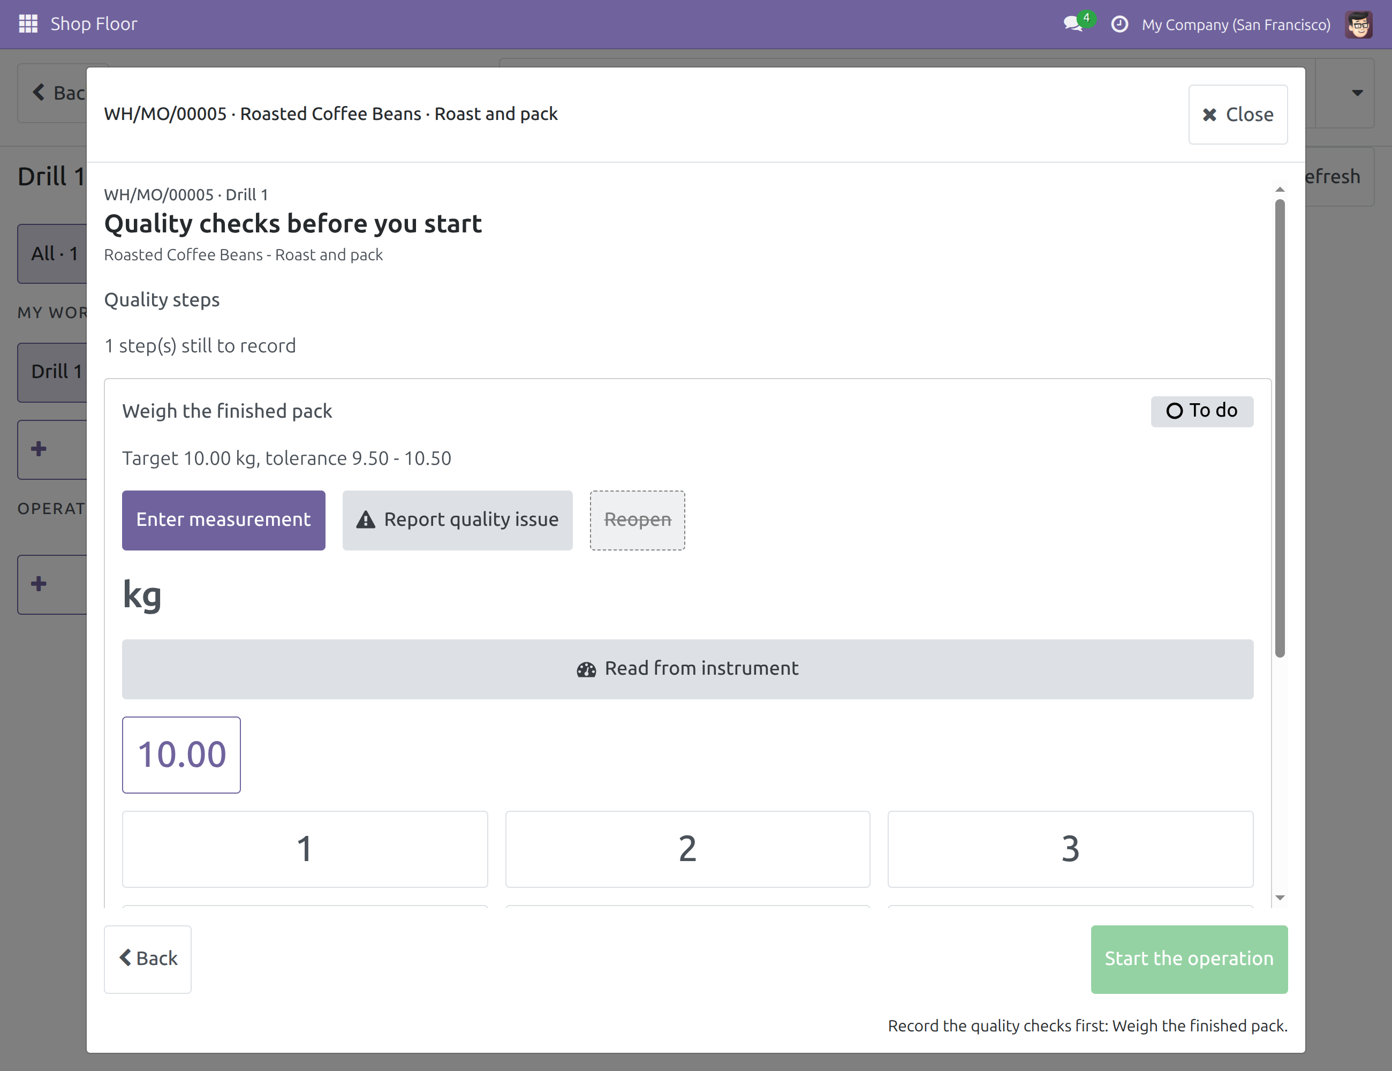Click the plus icon under My Work Centers
Screen dimensions: 1392x1071
[x=39, y=449]
